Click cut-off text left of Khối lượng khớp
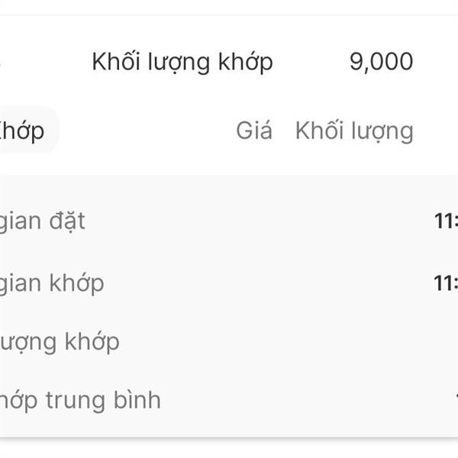Image resolution: width=458 pixels, height=458 pixels. (x=1, y=62)
